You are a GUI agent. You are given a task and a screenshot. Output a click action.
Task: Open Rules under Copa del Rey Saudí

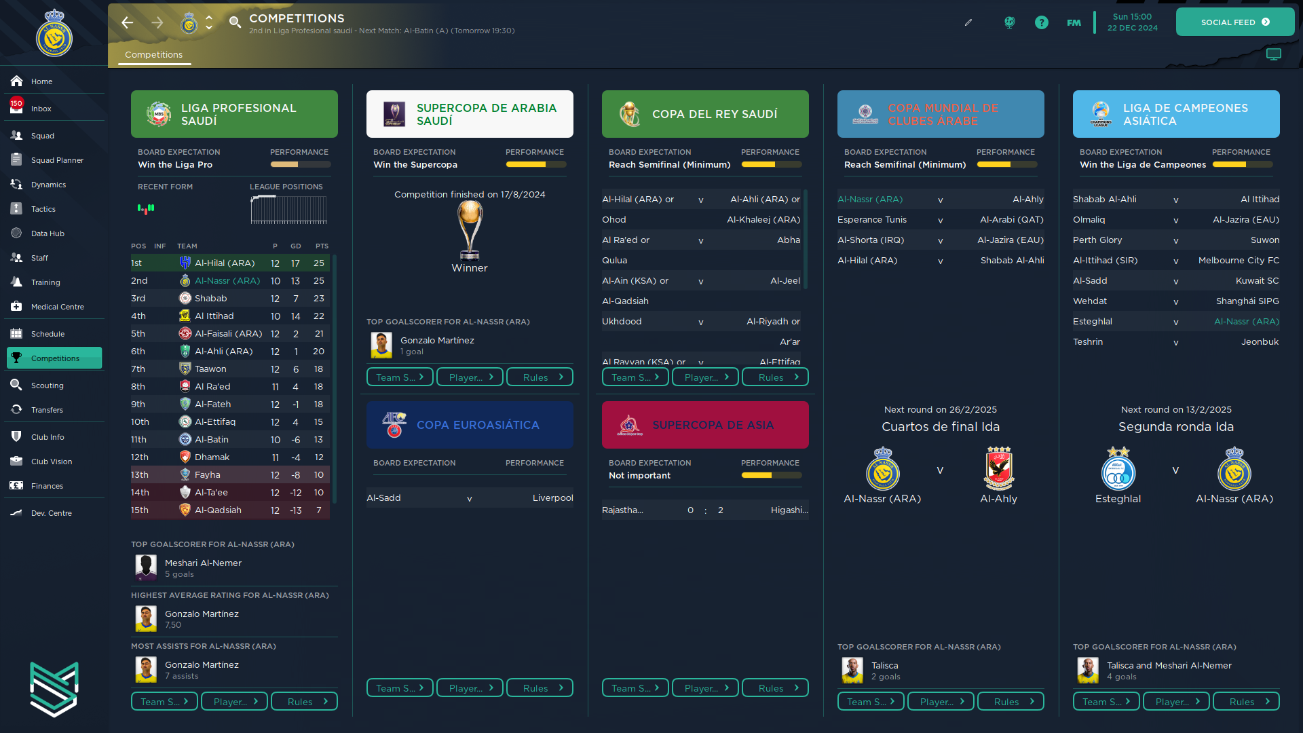coord(775,377)
